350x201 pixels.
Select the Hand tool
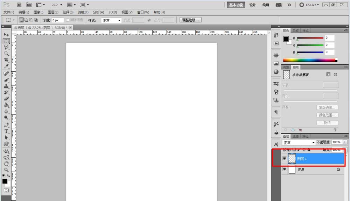click(6, 164)
